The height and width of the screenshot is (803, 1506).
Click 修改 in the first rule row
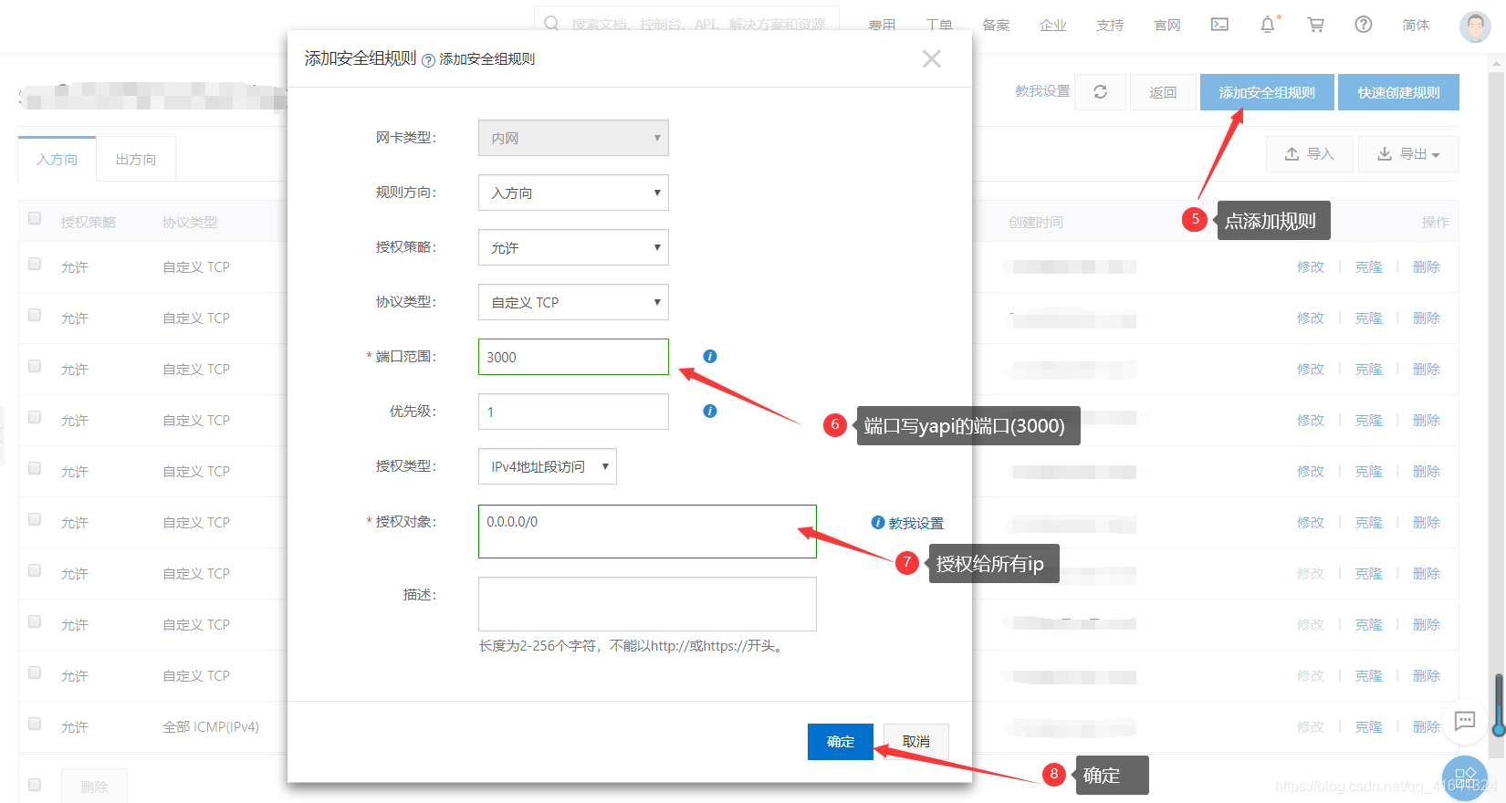(1311, 266)
